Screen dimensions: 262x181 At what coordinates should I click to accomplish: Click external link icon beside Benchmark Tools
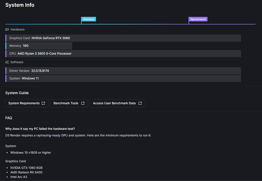click(x=83, y=103)
